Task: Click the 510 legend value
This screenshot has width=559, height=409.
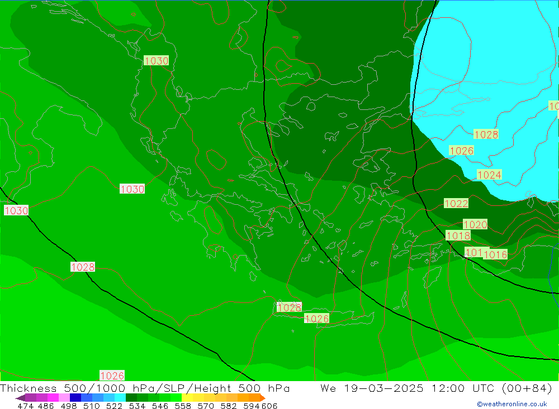Action: click(x=91, y=406)
